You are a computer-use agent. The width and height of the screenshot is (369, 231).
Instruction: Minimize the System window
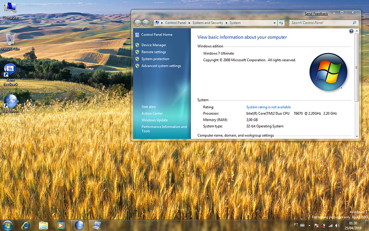click(x=334, y=13)
